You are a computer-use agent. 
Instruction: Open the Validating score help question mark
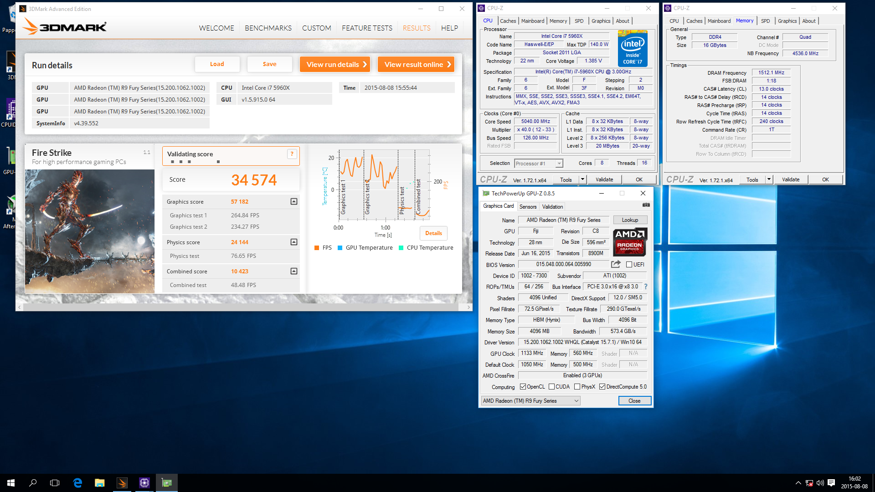tap(292, 154)
